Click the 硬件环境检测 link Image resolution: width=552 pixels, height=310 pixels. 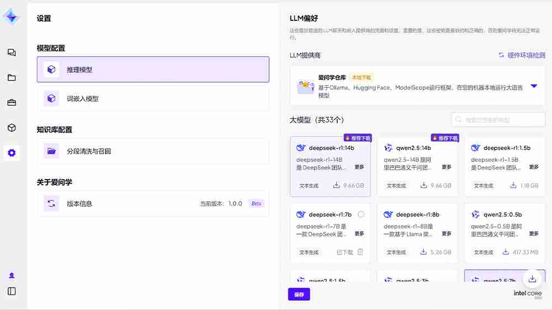pyautogui.click(x=522, y=55)
